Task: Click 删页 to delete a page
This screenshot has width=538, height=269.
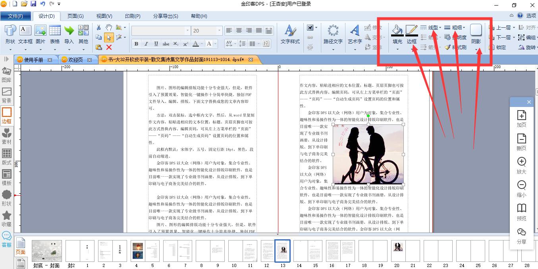Action: coord(521,143)
